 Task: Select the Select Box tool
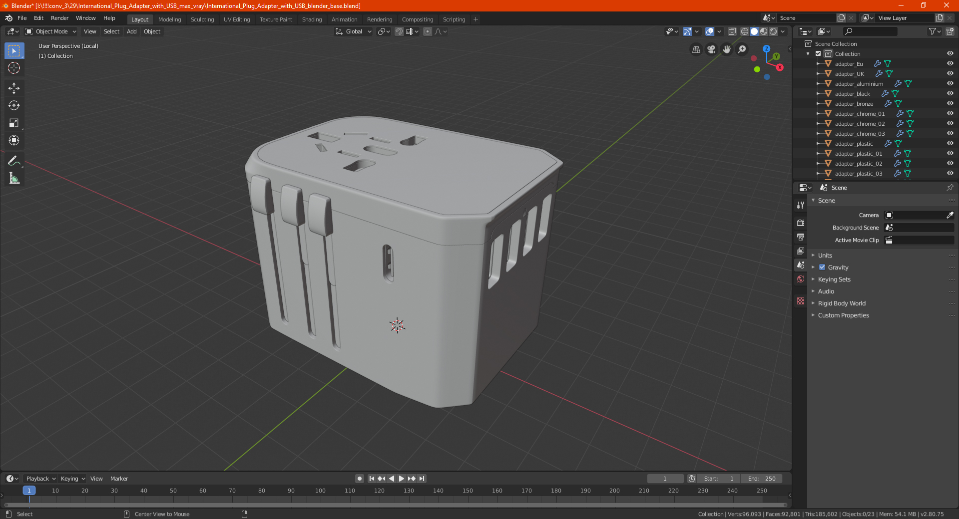(14, 51)
